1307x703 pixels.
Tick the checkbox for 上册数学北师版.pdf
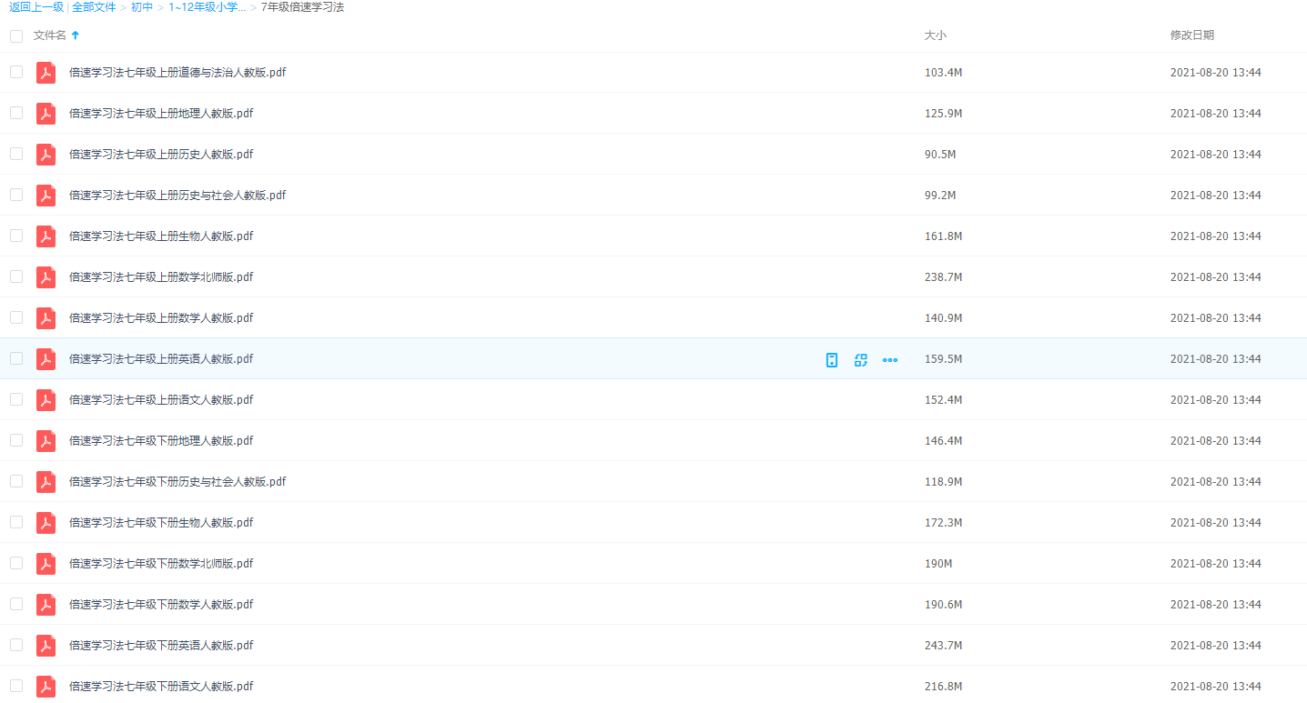[x=16, y=276]
